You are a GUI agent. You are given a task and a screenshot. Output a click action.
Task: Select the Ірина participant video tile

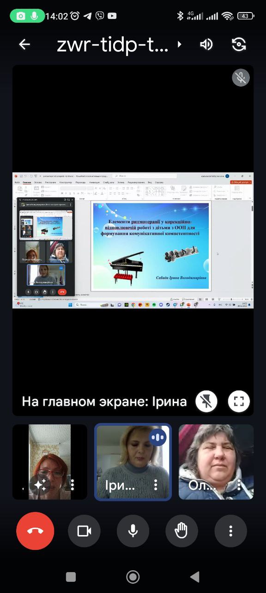133,462
